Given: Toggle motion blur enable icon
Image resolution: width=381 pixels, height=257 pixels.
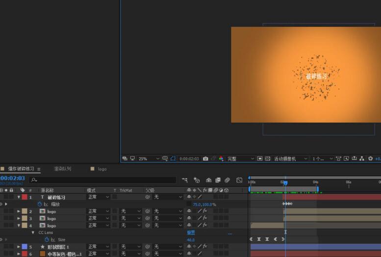Looking at the screenshot, I should point(227,180).
